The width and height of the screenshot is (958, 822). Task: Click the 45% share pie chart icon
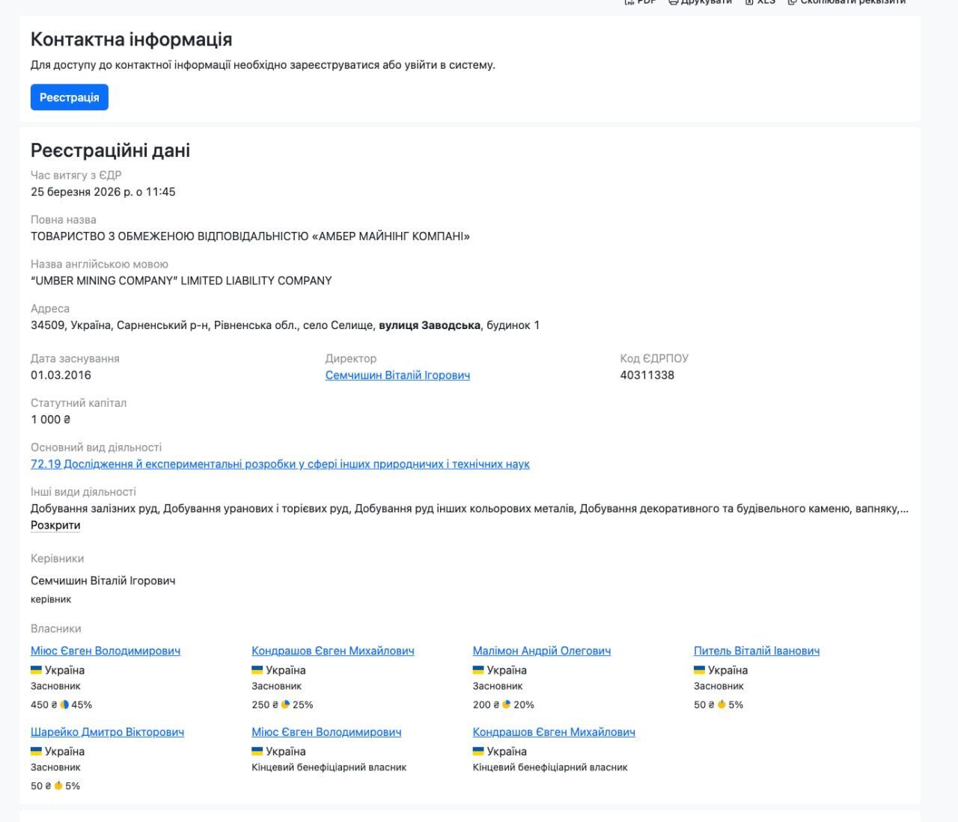point(64,705)
